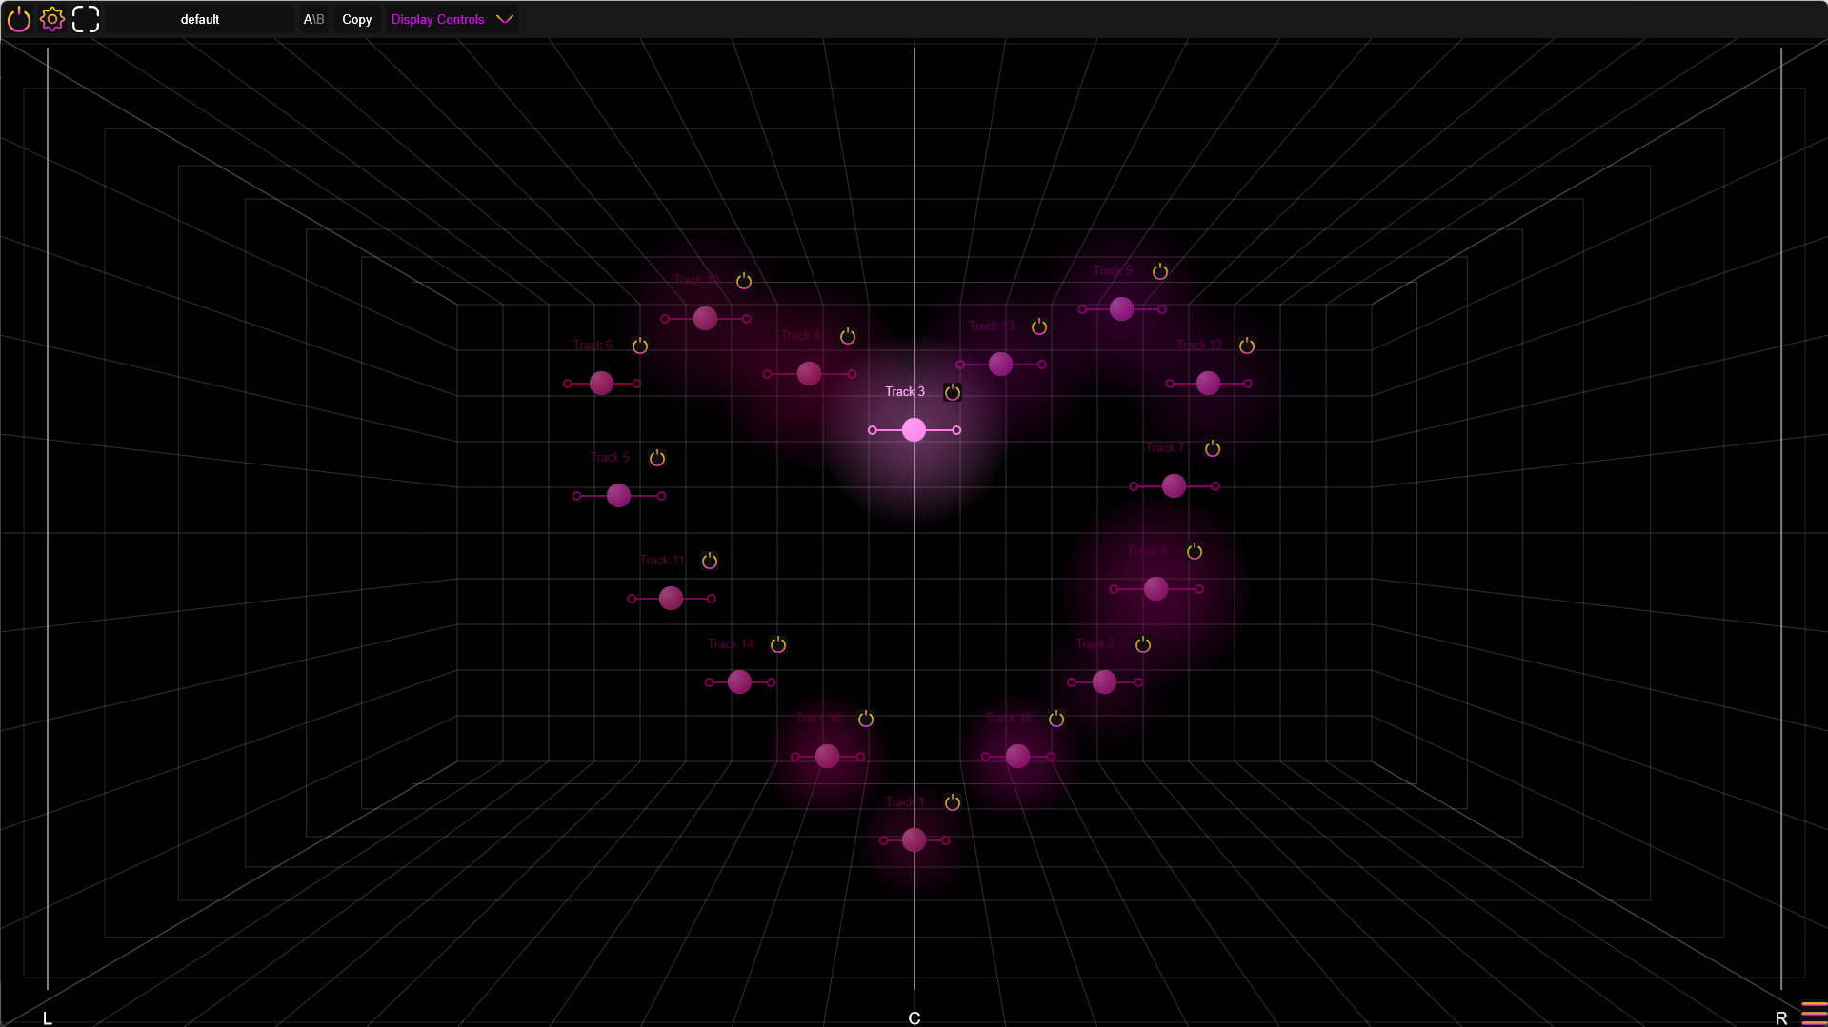Click the Copy button

pyautogui.click(x=356, y=19)
